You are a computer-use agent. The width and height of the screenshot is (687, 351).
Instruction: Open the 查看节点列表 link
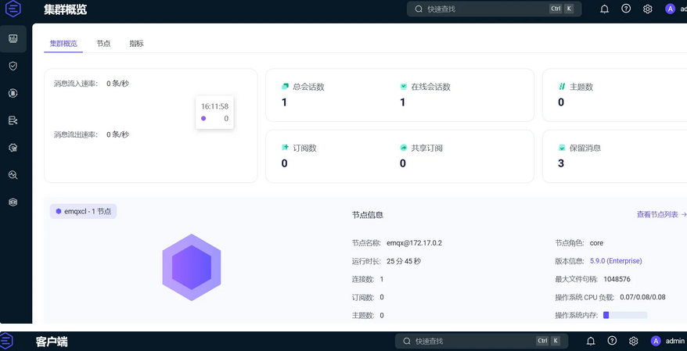[662, 214]
